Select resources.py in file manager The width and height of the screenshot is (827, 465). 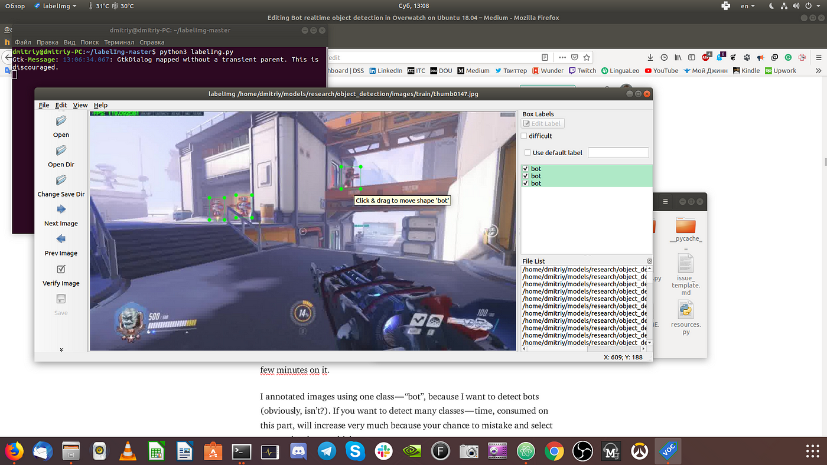(685, 318)
